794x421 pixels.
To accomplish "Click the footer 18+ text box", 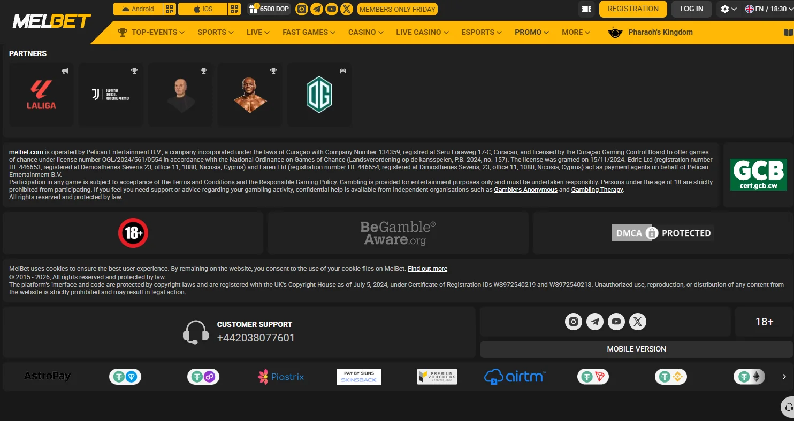I will click(764, 322).
